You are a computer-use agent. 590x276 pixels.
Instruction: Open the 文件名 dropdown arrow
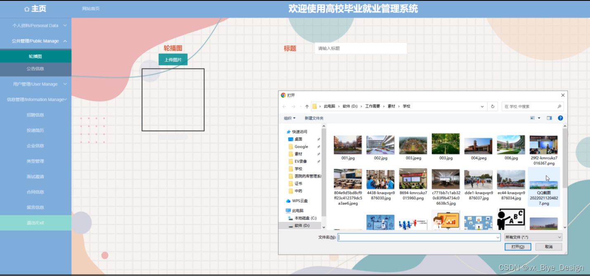pyautogui.click(x=498, y=238)
